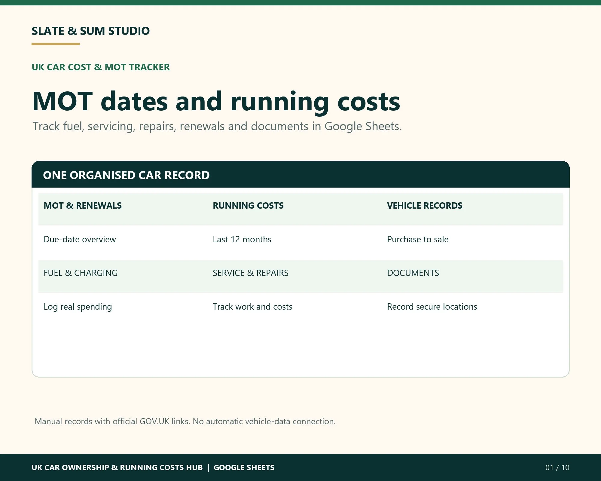Image resolution: width=601 pixels, height=481 pixels.
Task: Click the Last 12 months cell
Action: coord(242,239)
